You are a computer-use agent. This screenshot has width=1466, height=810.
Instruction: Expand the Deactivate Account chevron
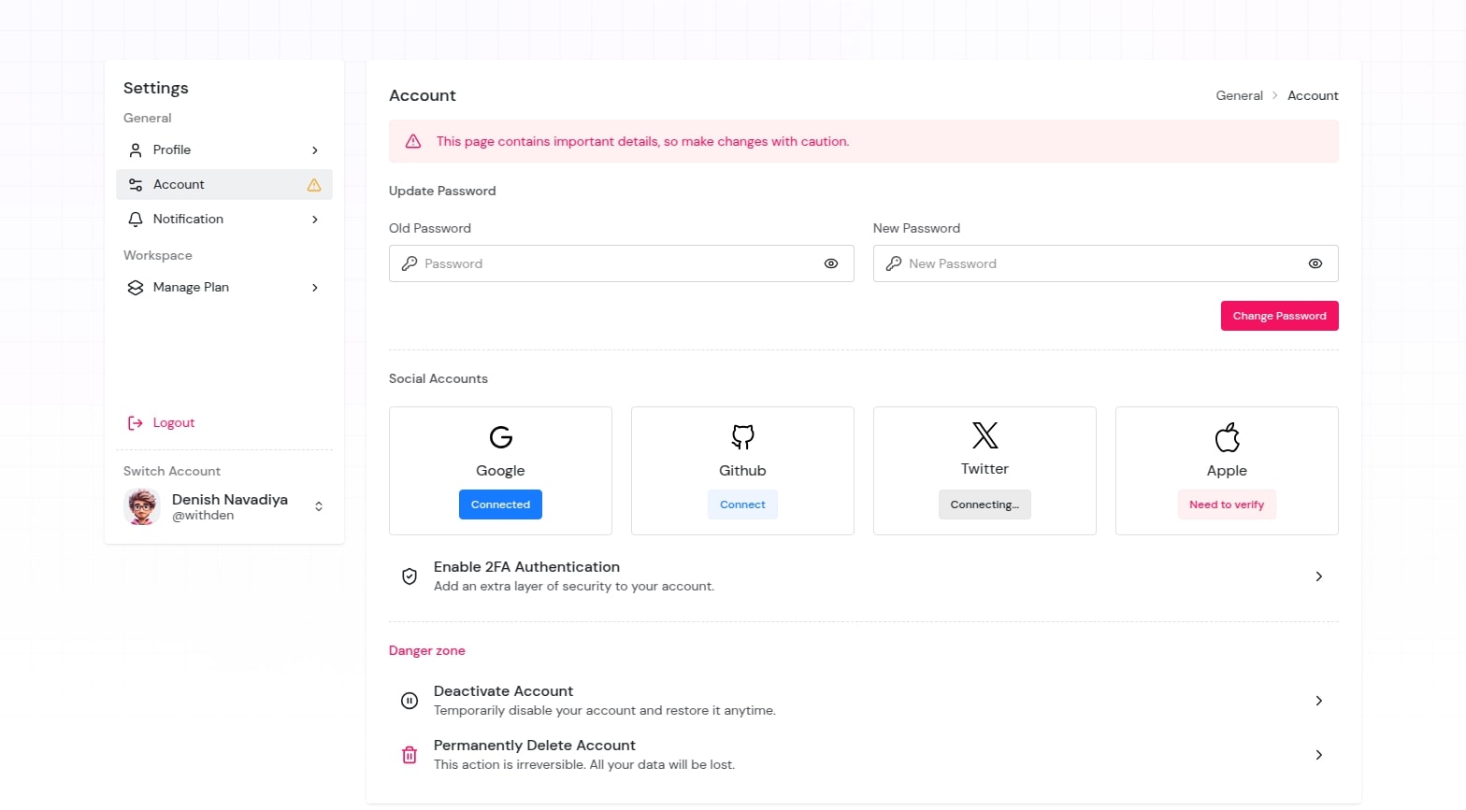pos(1318,701)
